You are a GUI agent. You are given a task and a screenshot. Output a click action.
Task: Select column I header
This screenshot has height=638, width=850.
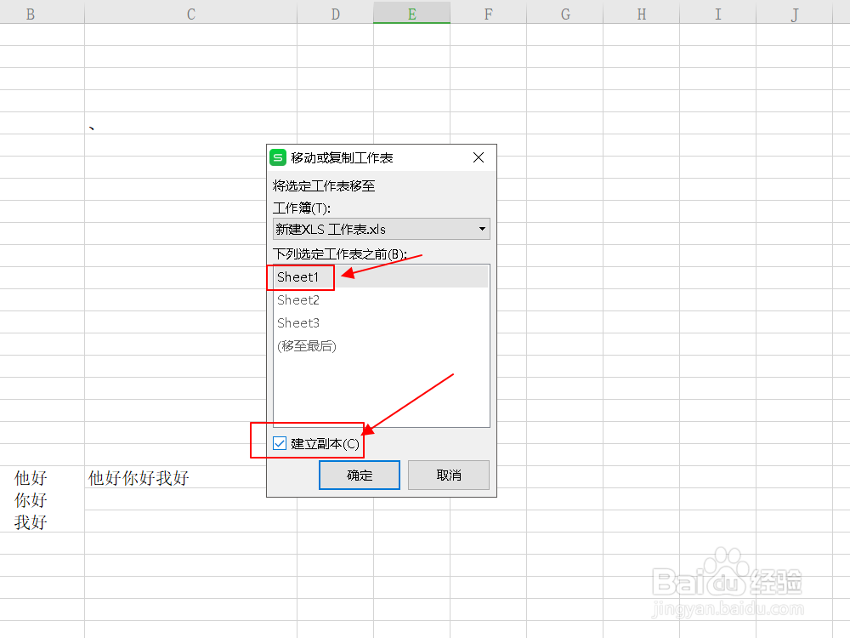click(x=717, y=12)
